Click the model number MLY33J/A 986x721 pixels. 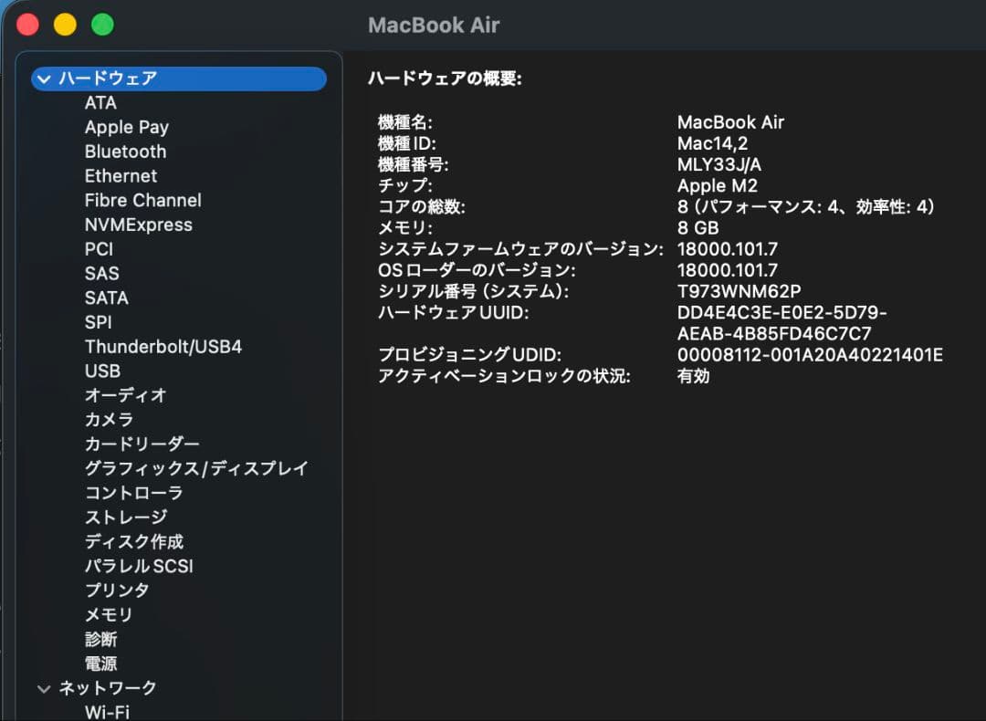[719, 164]
